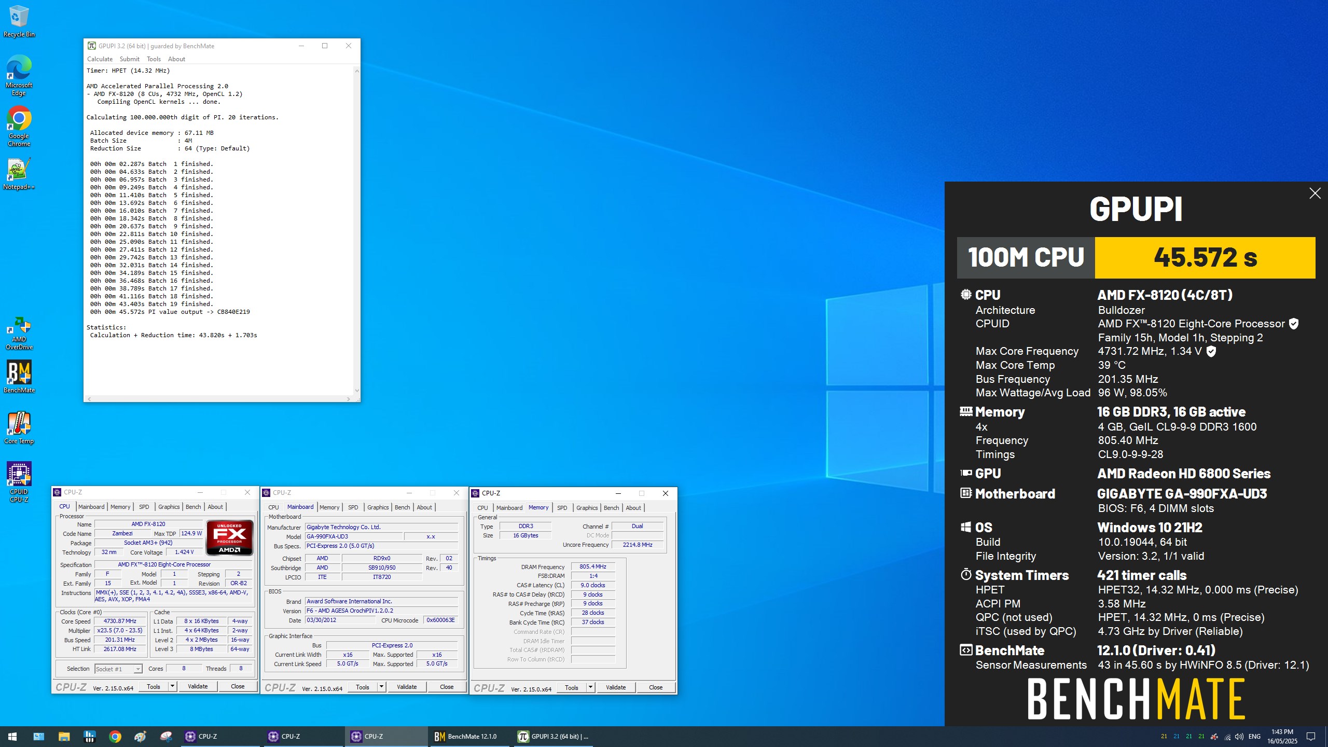Viewport: 1328px width, 747px height.
Task: Click the Chrome icon in the taskbar
Action: tap(115, 736)
